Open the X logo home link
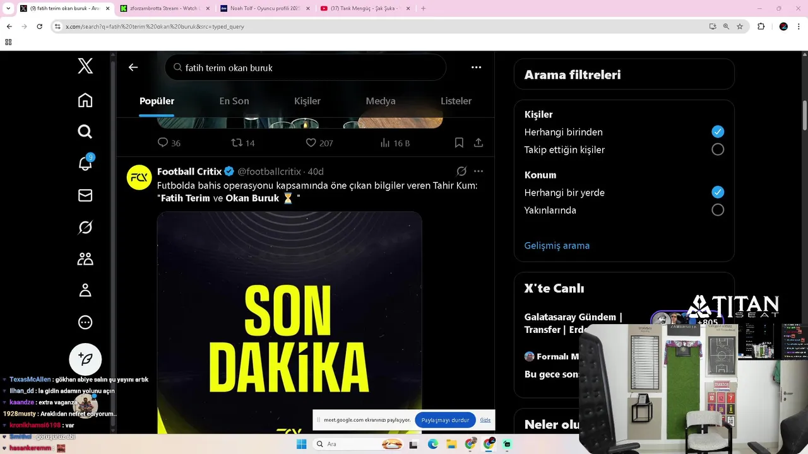 (x=85, y=65)
